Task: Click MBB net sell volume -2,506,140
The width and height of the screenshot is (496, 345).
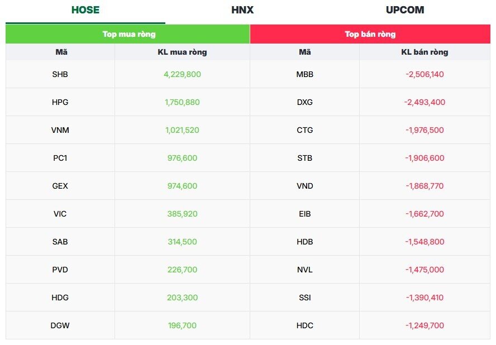Action: pos(425,74)
